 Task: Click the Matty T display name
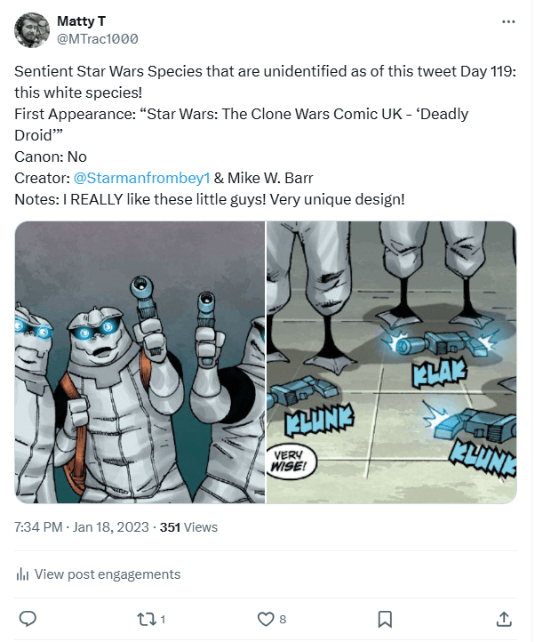point(80,20)
